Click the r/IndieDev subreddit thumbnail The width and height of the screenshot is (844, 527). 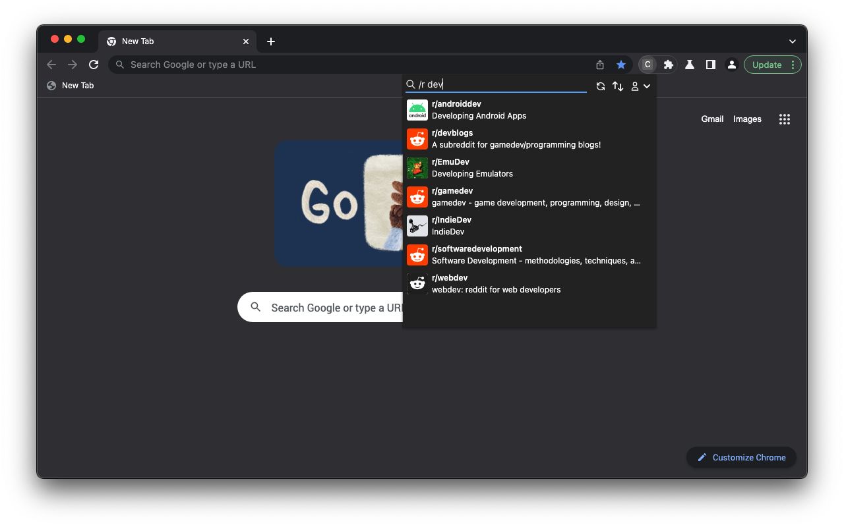417,226
